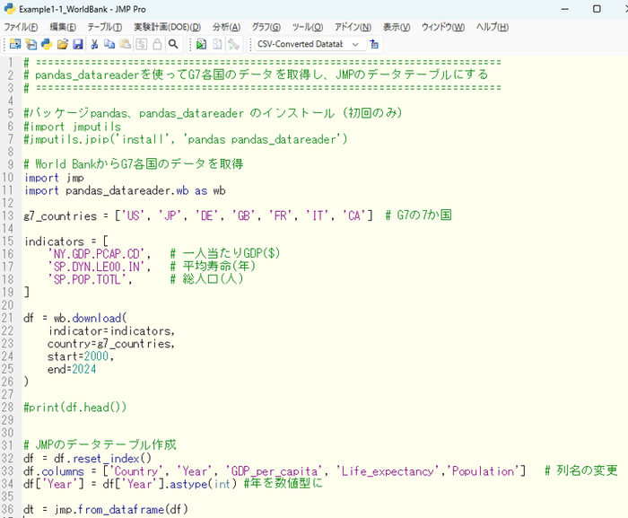Click the new data table icon
Viewport: 628px width, 518px height.
pyautogui.click(x=15, y=44)
